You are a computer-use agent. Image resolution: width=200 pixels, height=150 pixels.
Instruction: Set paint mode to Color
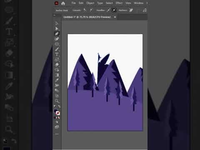tap(55, 117)
